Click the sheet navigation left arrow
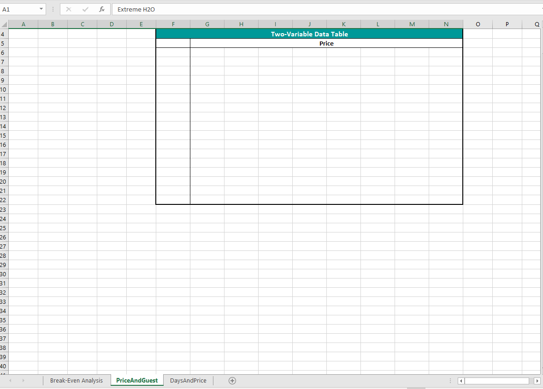Screen dimensions: 543x389 coord(10,381)
